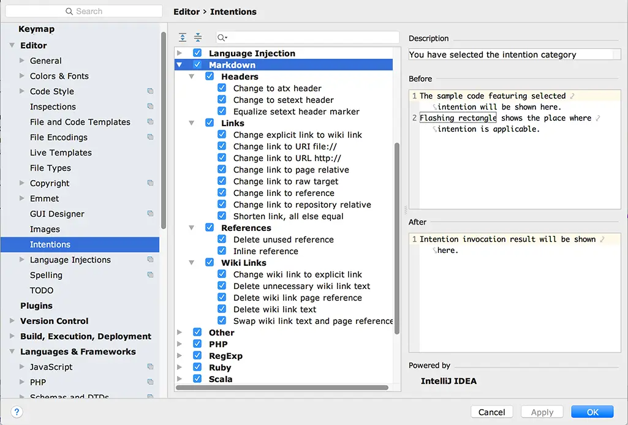Open File Types settings
Viewport: 628px width, 425px height.
click(x=50, y=168)
